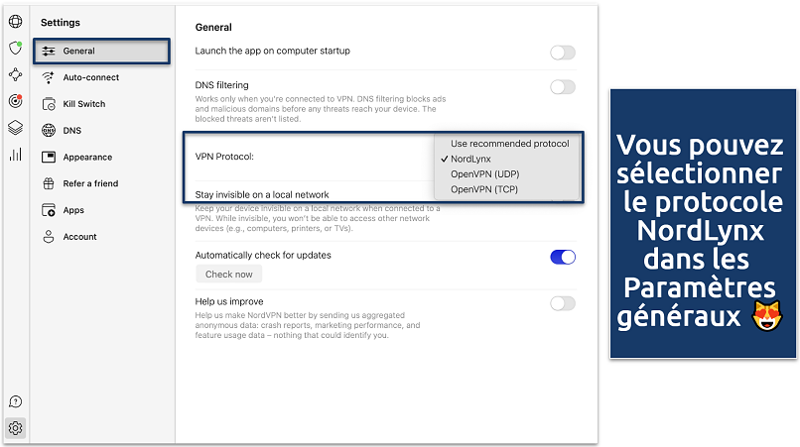Turn on the DNS filtering toggle

pyautogui.click(x=562, y=87)
